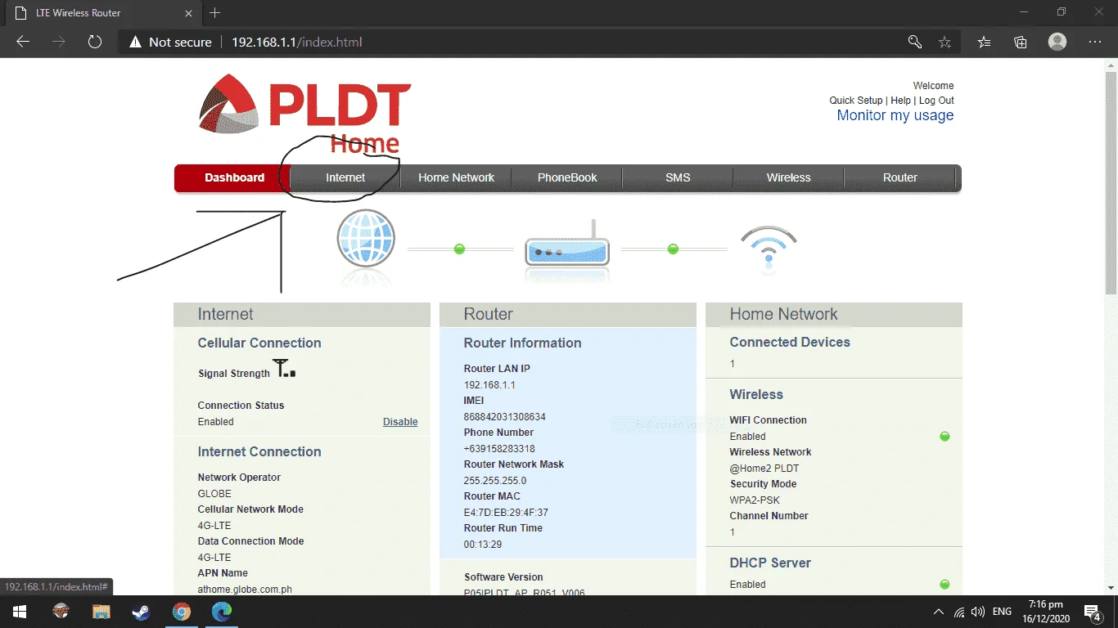1118x628 pixels.
Task: Open the browser profile avatar
Action: 1057,42
